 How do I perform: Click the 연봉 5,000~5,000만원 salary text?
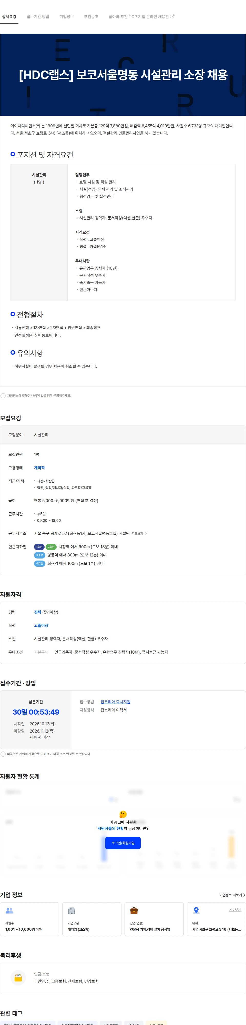point(66,501)
